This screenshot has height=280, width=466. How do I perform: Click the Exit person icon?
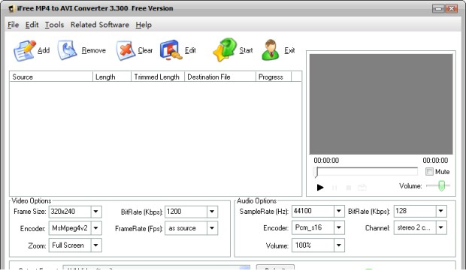click(x=271, y=50)
